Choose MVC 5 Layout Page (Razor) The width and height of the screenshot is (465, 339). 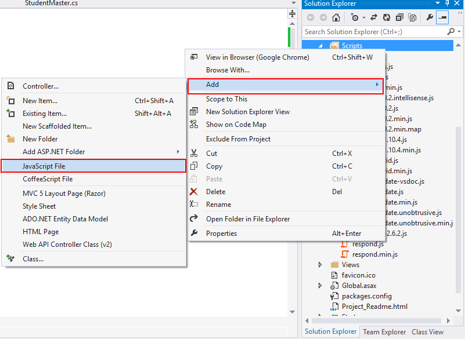click(x=93, y=194)
